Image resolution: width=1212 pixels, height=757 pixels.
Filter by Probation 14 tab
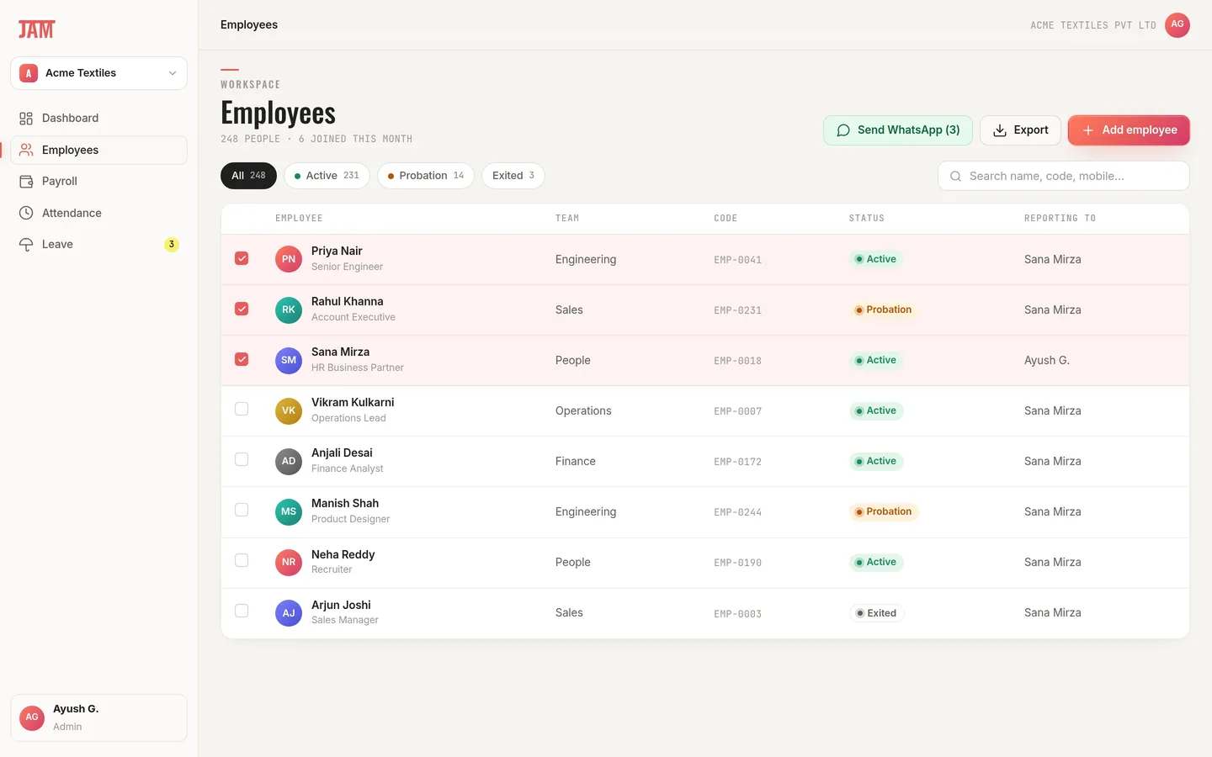426,176
